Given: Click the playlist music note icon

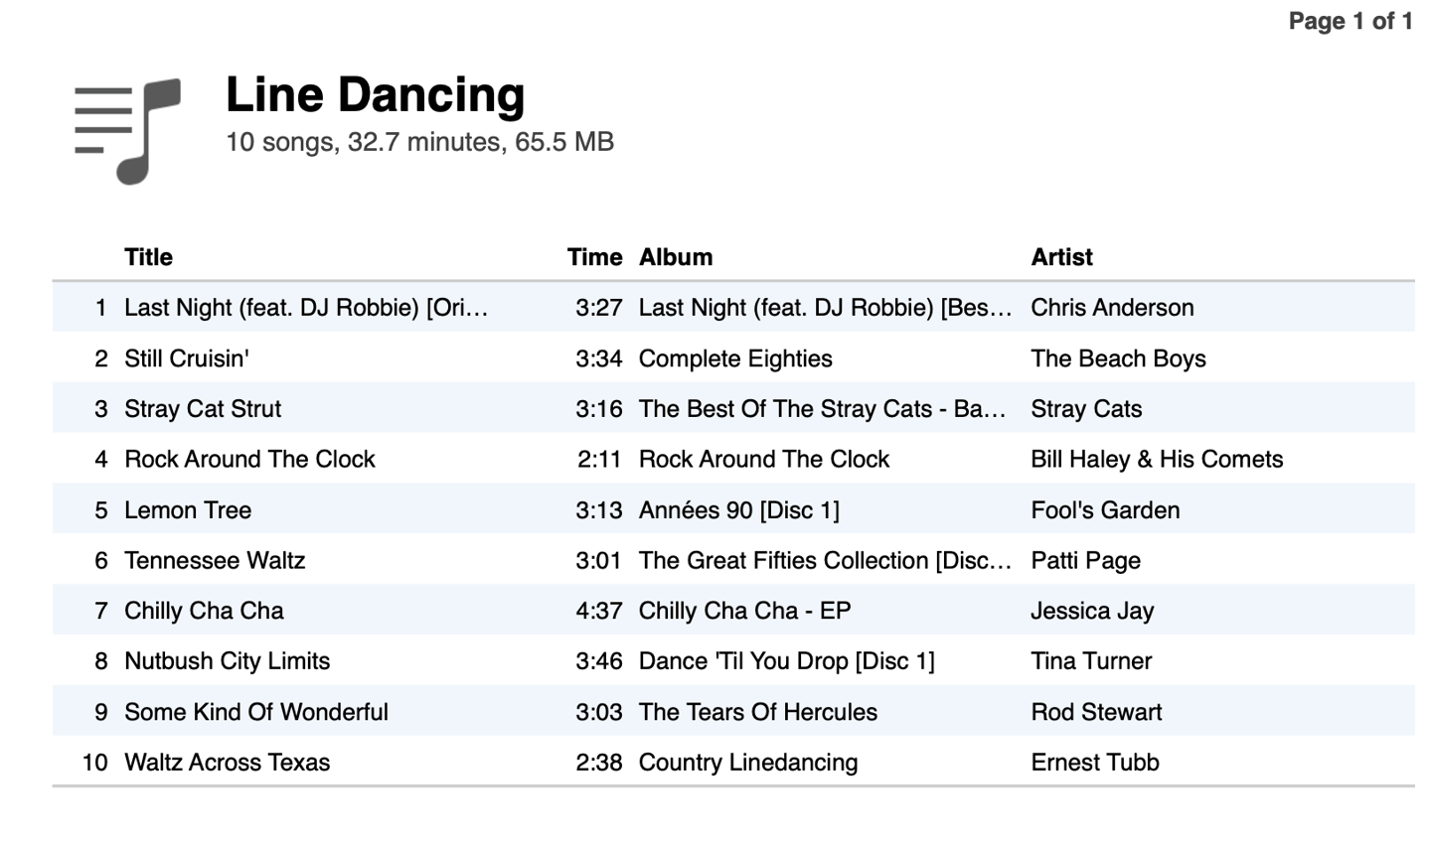Looking at the screenshot, I should [127, 131].
